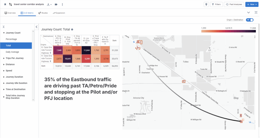Click the info icon next to Journey Count: Total

click(x=72, y=30)
